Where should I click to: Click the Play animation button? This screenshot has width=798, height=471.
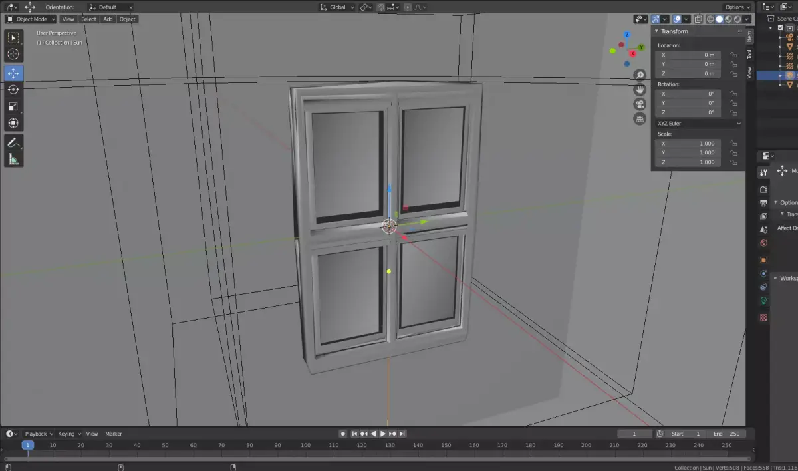point(382,434)
